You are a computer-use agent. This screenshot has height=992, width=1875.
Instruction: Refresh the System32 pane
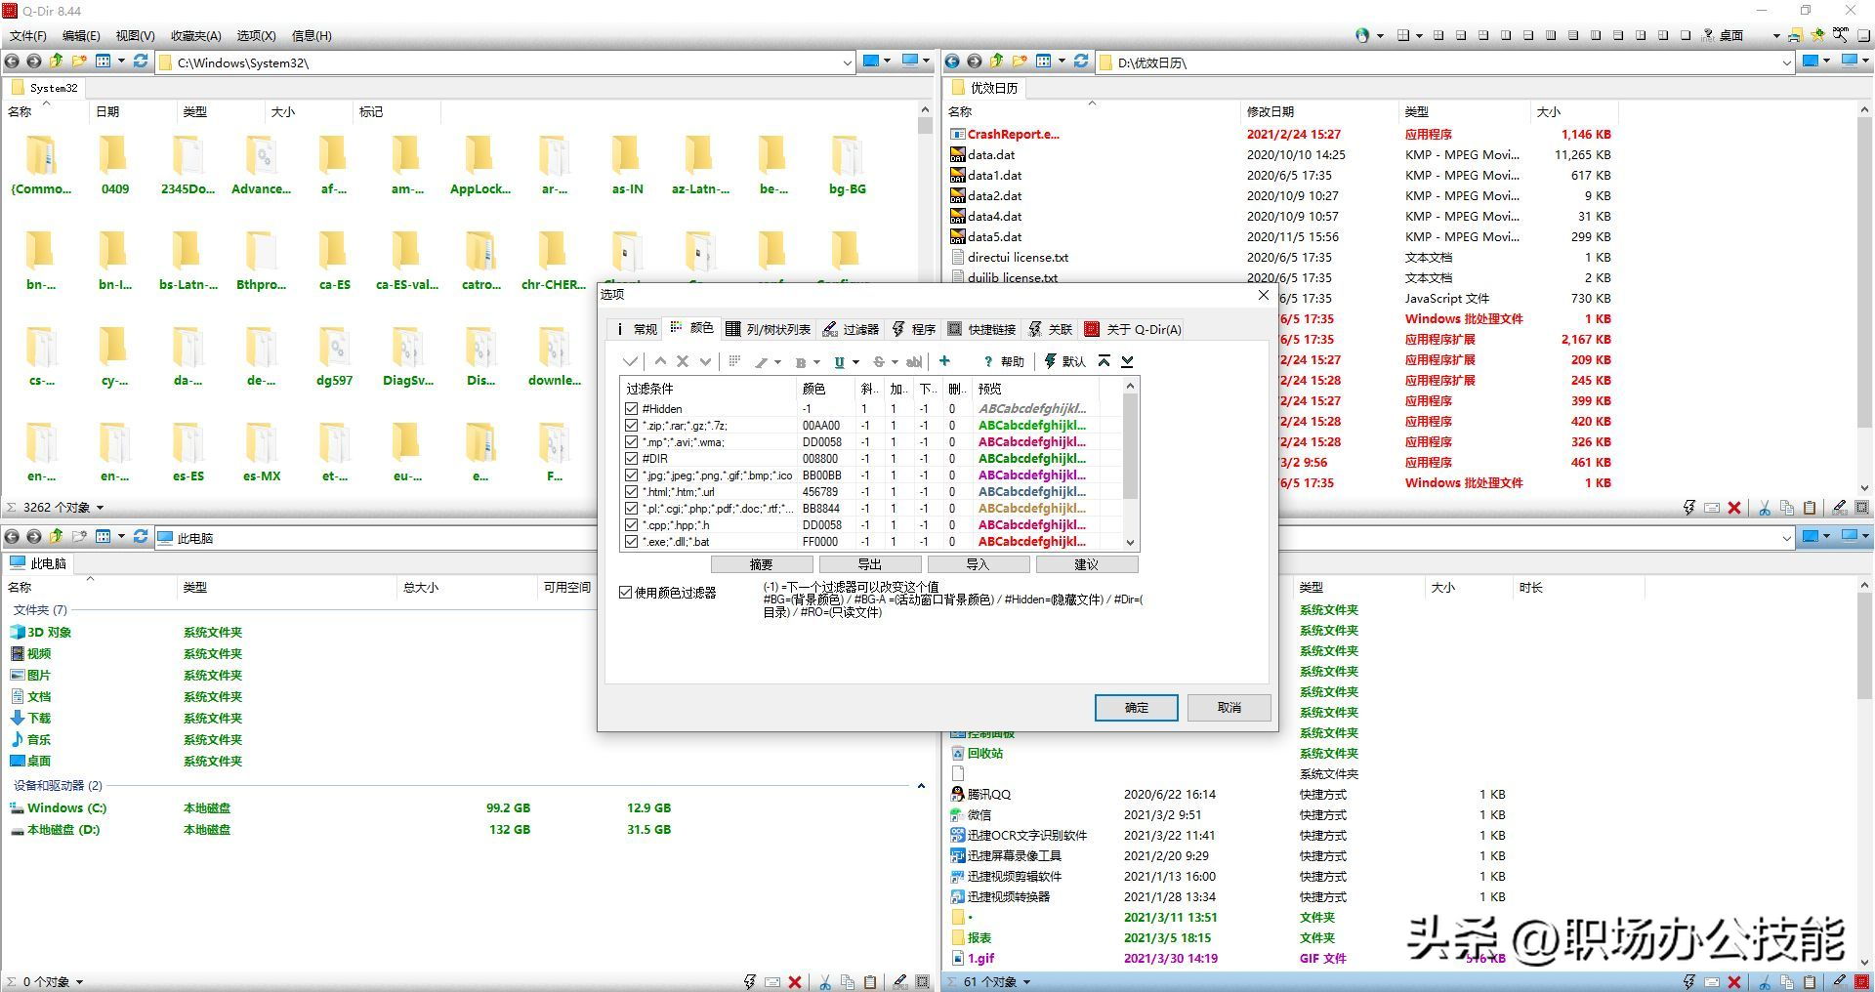tap(141, 62)
